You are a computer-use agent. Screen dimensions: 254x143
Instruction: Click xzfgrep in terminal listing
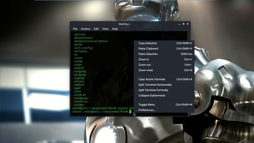click(80, 75)
